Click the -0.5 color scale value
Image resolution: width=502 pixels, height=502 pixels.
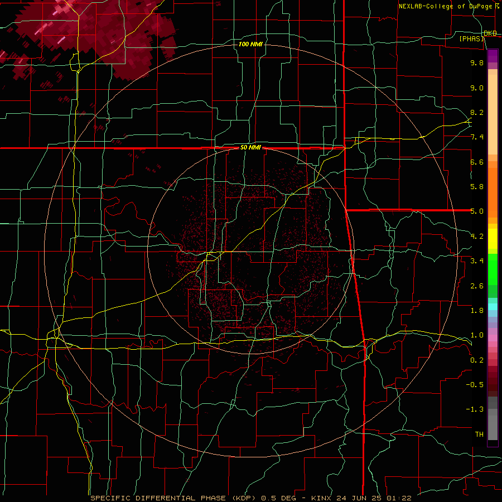pyautogui.click(x=475, y=385)
